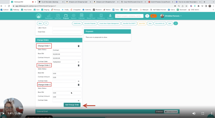Open the Calendar nav icon
This screenshot has width=215, height=118.
click(82, 16)
